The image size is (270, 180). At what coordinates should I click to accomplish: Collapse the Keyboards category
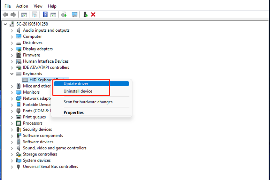pyautogui.click(x=12, y=74)
